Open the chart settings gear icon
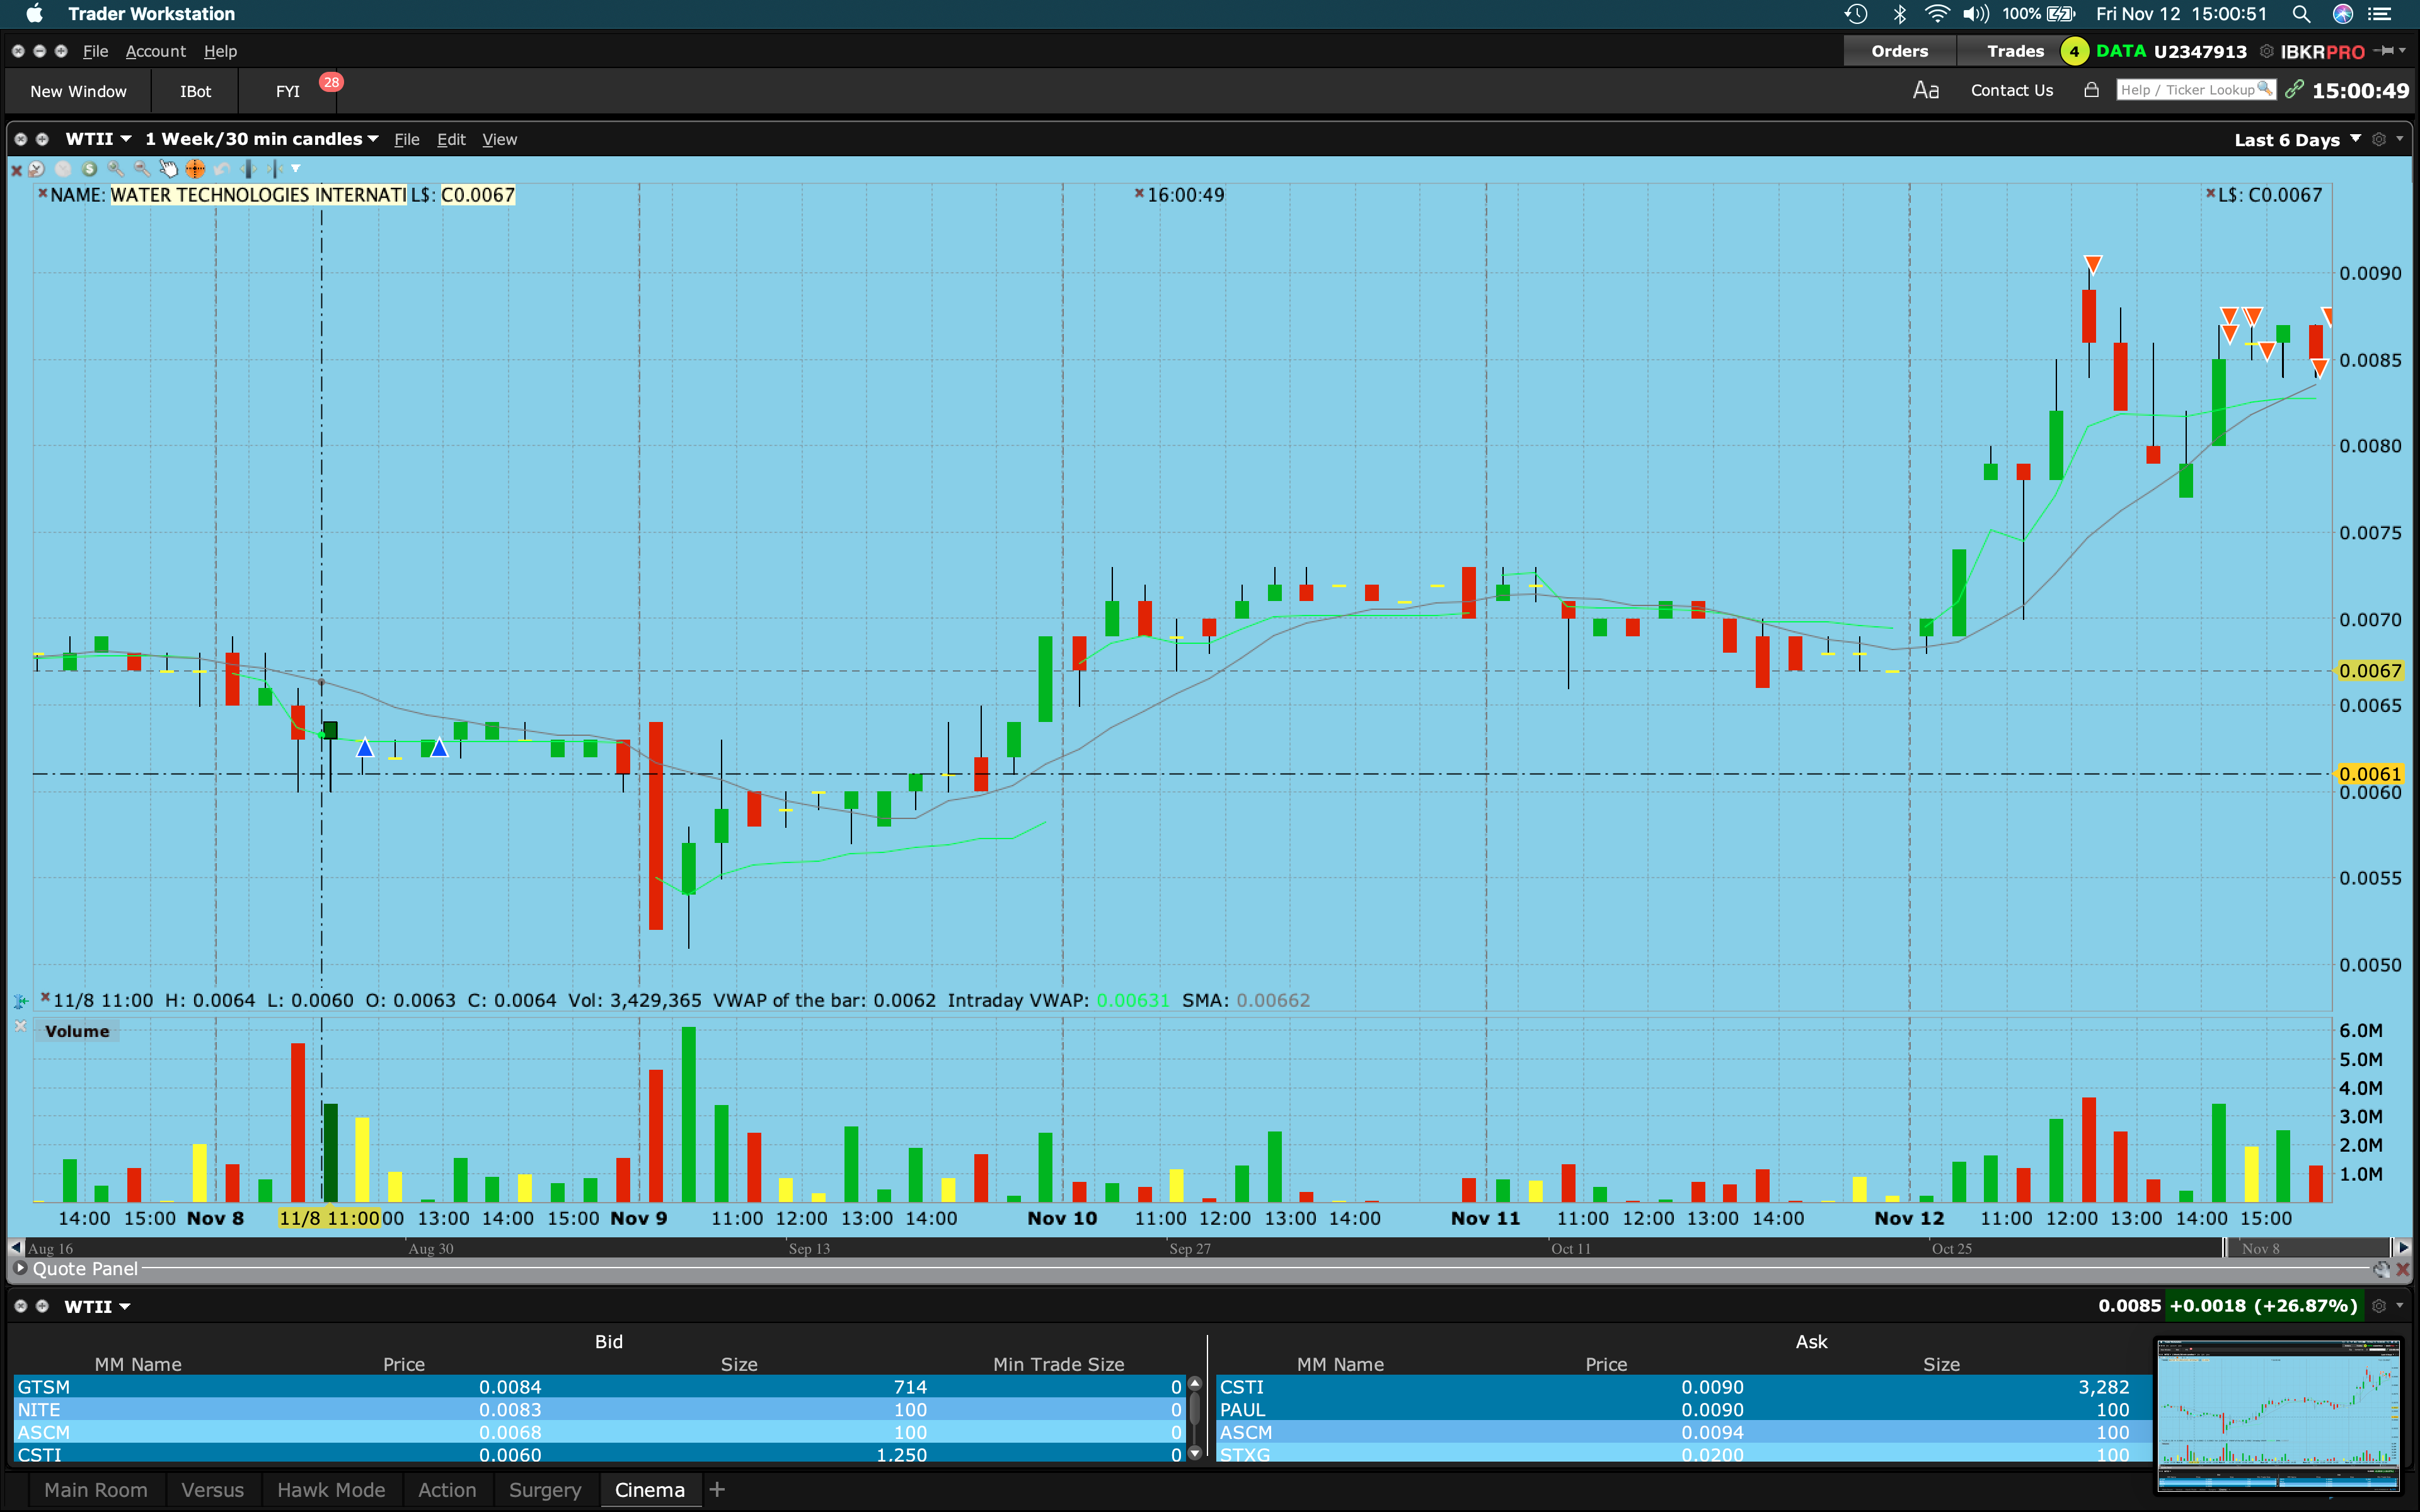This screenshot has width=2420, height=1512. coord(2379,140)
